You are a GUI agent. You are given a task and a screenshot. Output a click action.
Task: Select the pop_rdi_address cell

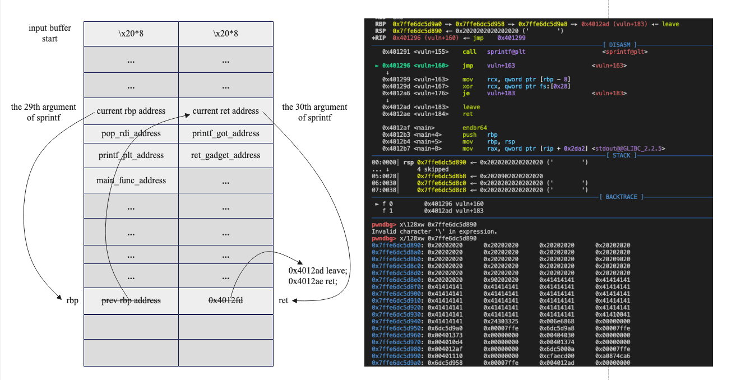(x=131, y=133)
